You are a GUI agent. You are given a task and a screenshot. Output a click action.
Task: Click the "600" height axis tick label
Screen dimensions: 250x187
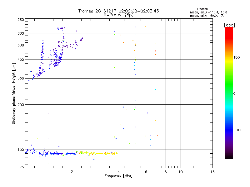pos(21,33)
